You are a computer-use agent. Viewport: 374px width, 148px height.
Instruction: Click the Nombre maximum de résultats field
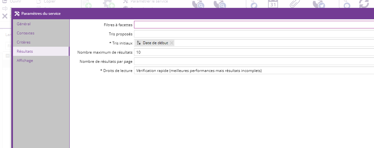254,52
